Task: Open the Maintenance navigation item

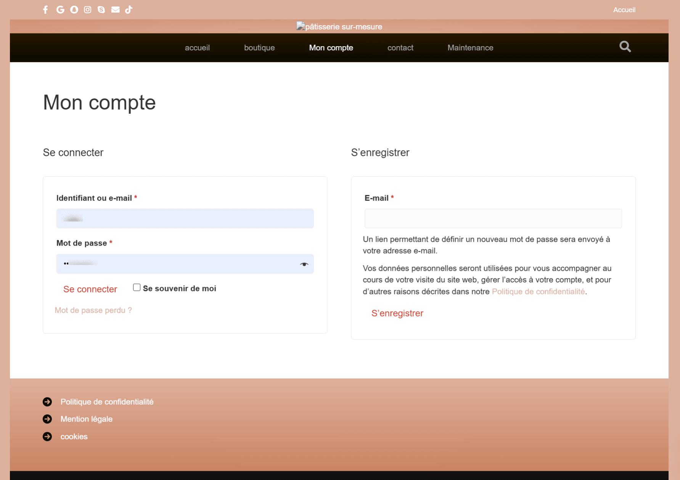Action: (x=470, y=48)
